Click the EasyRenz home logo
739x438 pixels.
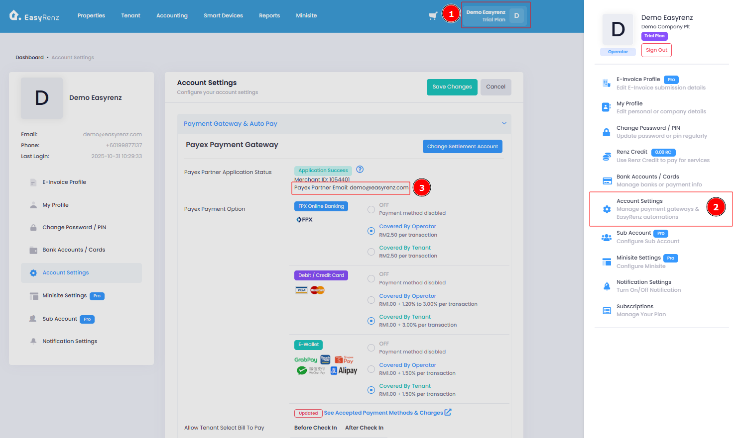pos(34,16)
